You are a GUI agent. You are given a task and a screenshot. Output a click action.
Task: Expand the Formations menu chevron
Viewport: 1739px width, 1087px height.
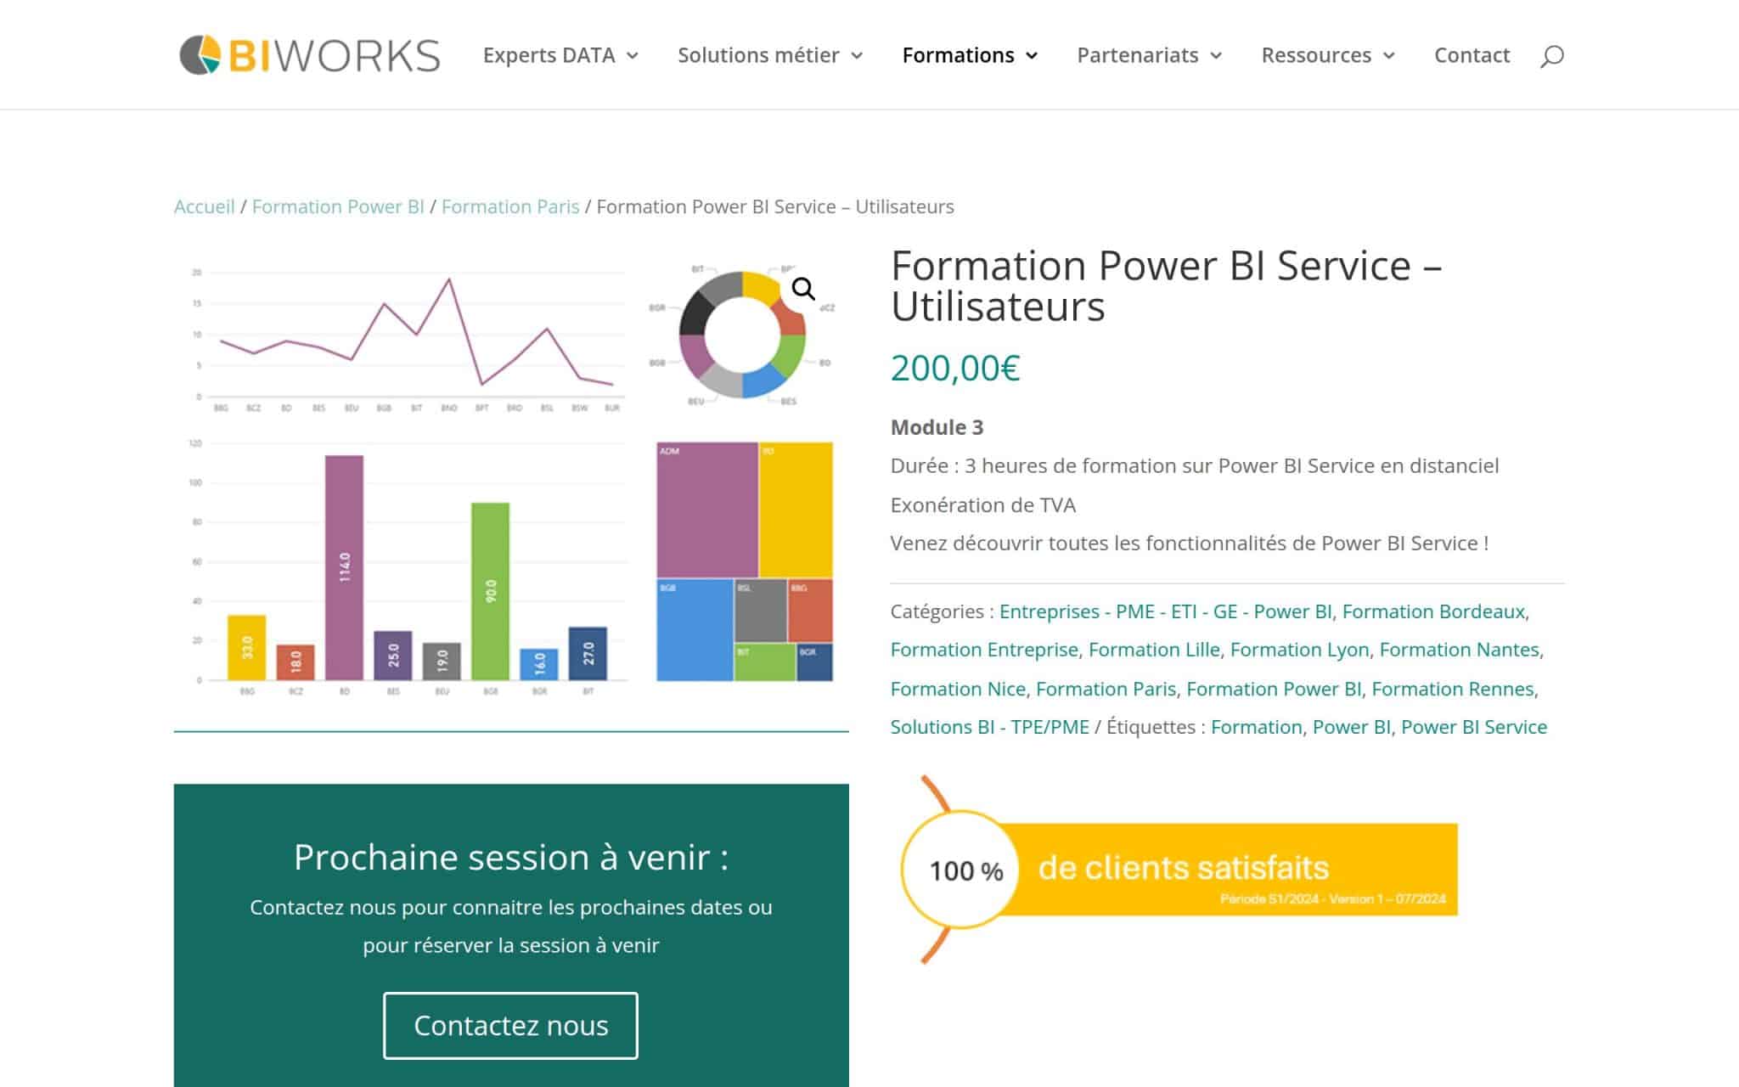click(1032, 56)
